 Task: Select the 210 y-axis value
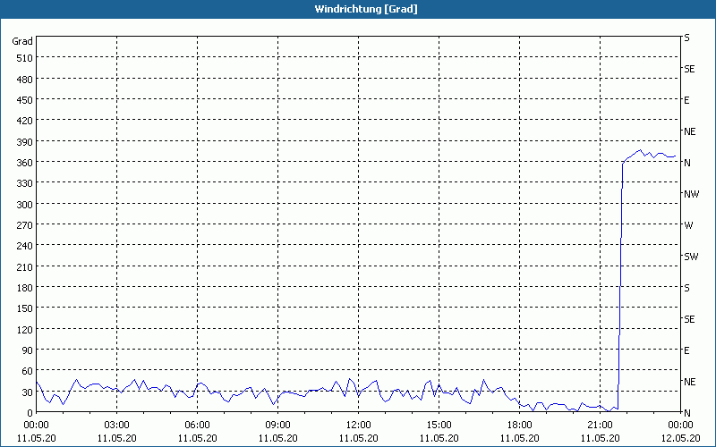point(25,266)
